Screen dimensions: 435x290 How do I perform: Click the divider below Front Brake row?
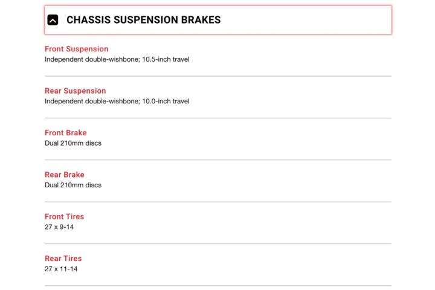pos(218,160)
